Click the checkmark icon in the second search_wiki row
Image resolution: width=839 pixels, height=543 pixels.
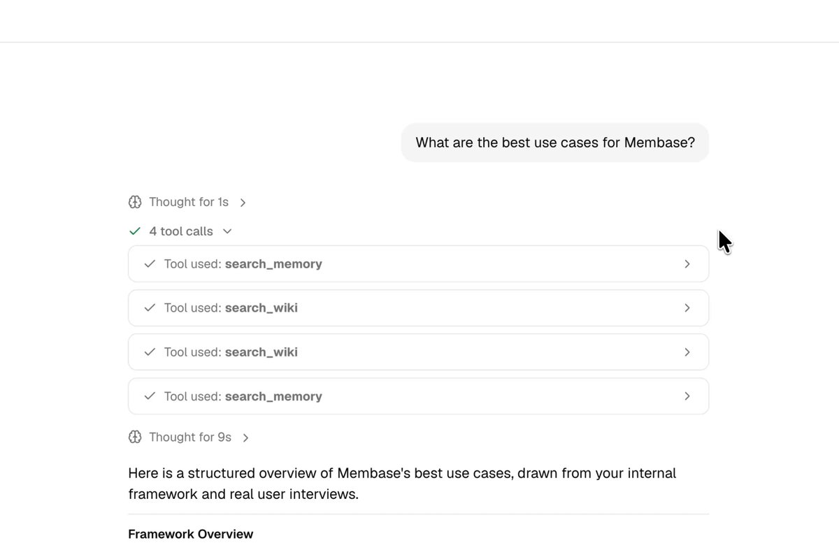coord(149,352)
